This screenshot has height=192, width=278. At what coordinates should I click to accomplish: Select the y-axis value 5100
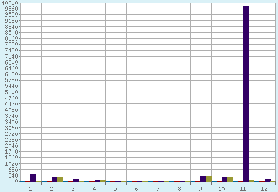pos(11,92)
